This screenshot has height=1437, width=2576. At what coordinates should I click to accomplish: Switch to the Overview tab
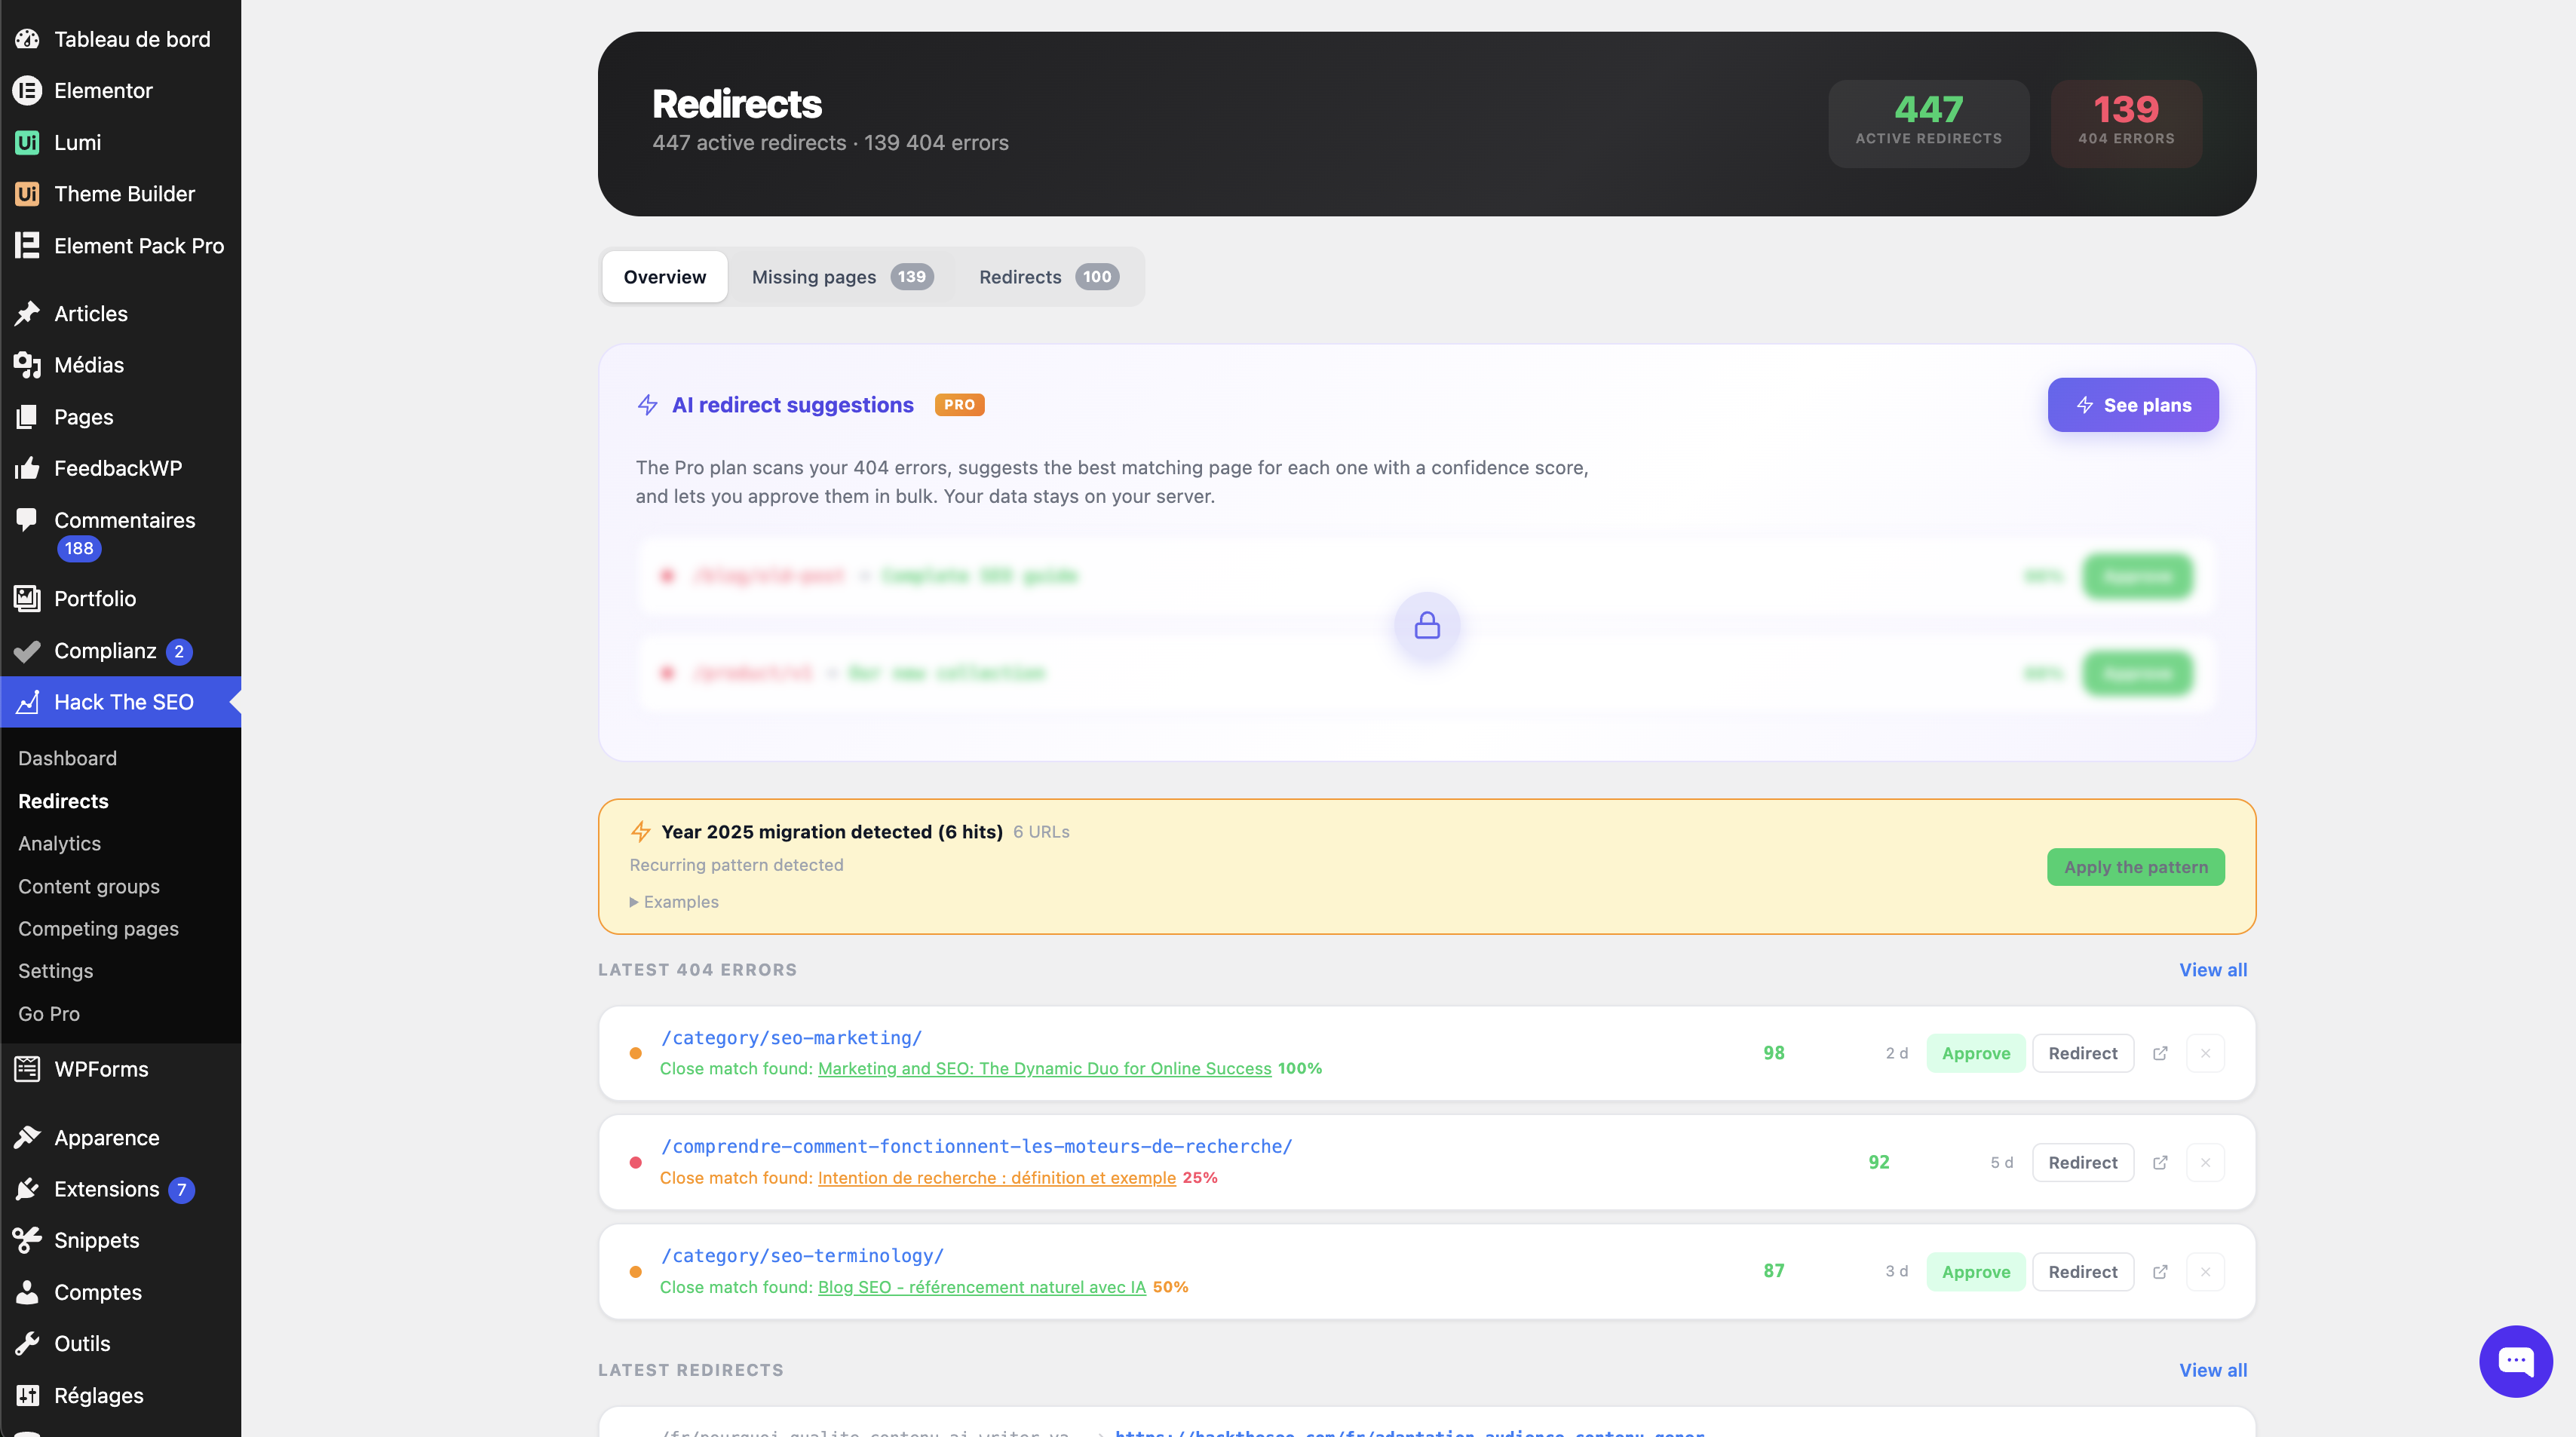pyautogui.click(x=665, y=277)
